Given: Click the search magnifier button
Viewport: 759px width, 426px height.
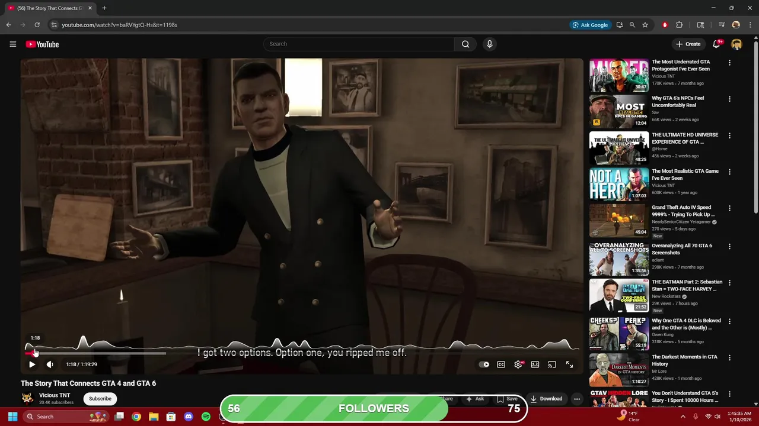Looking at the screenshot, I should point(465,44).
